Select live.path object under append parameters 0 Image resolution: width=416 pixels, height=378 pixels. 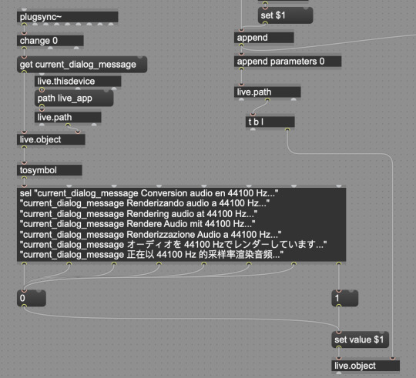pyautogui.click(x=267, y=92)
